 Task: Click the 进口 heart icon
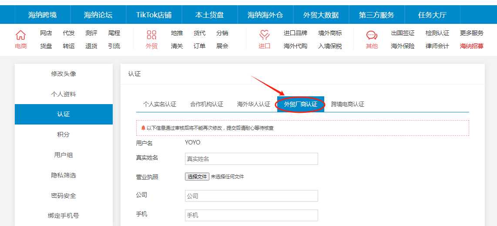(x=264, y=35)
